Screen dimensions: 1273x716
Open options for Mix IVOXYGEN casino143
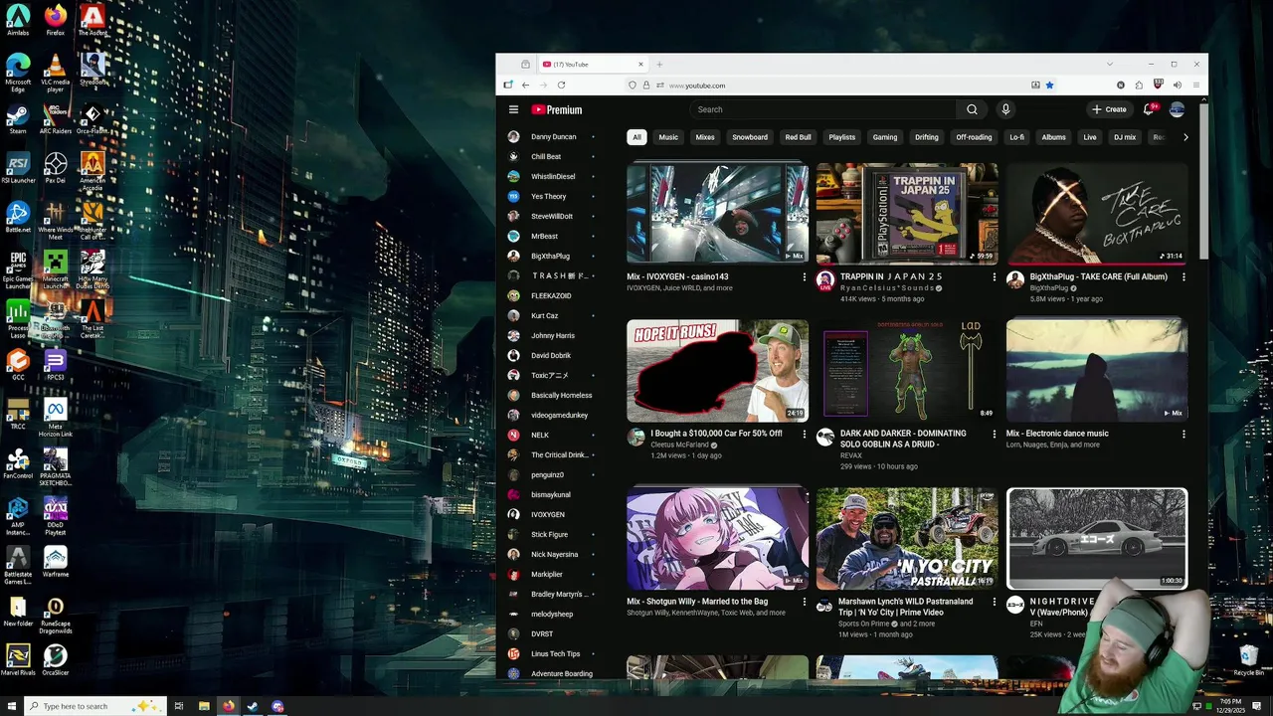(x=805, y=277)
